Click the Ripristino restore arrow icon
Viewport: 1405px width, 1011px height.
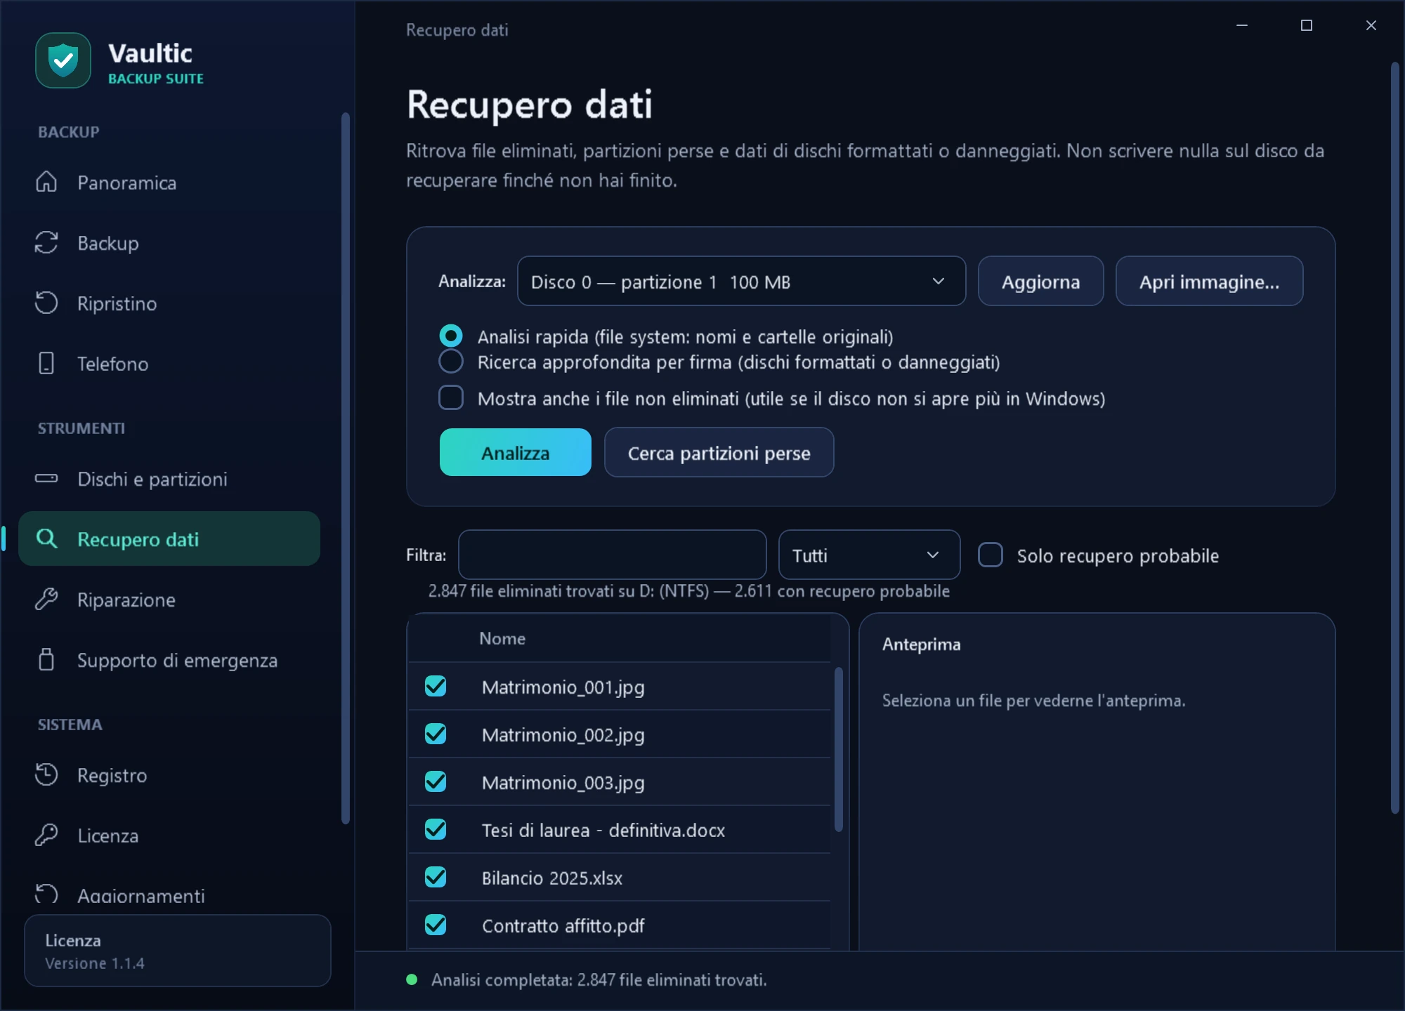point(46,303)
